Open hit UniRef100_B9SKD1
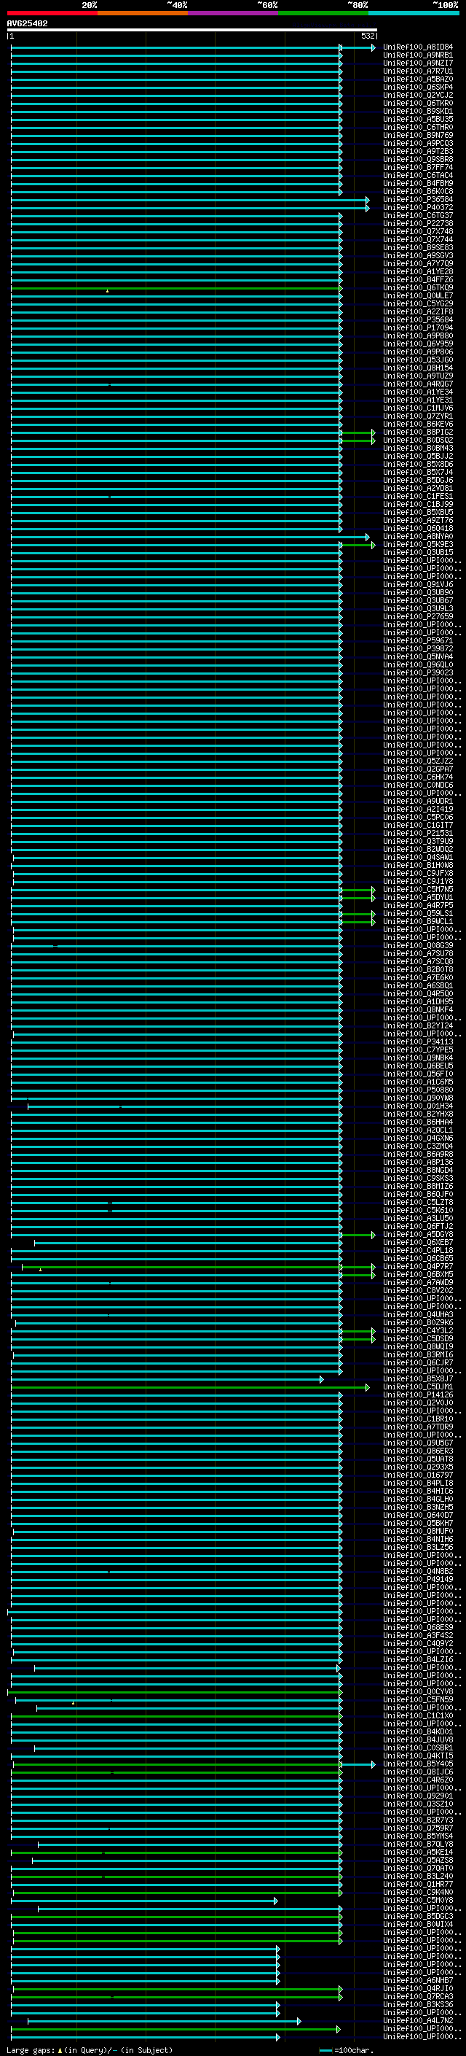This screenshot has height=2056, width=466. [417, 111]
